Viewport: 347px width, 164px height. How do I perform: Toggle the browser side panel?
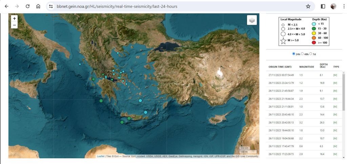[x=323, y=6]
